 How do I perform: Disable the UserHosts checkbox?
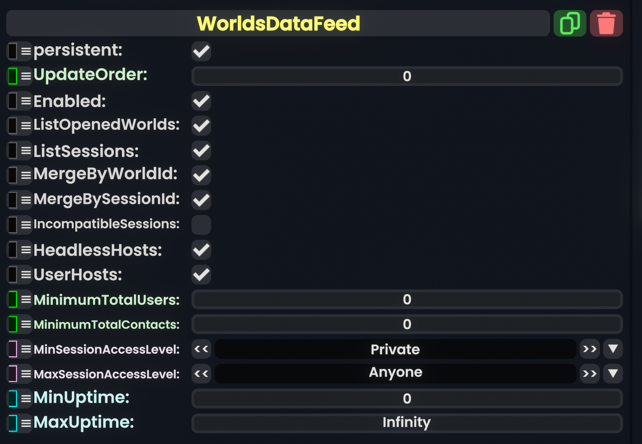click(201, 274)
